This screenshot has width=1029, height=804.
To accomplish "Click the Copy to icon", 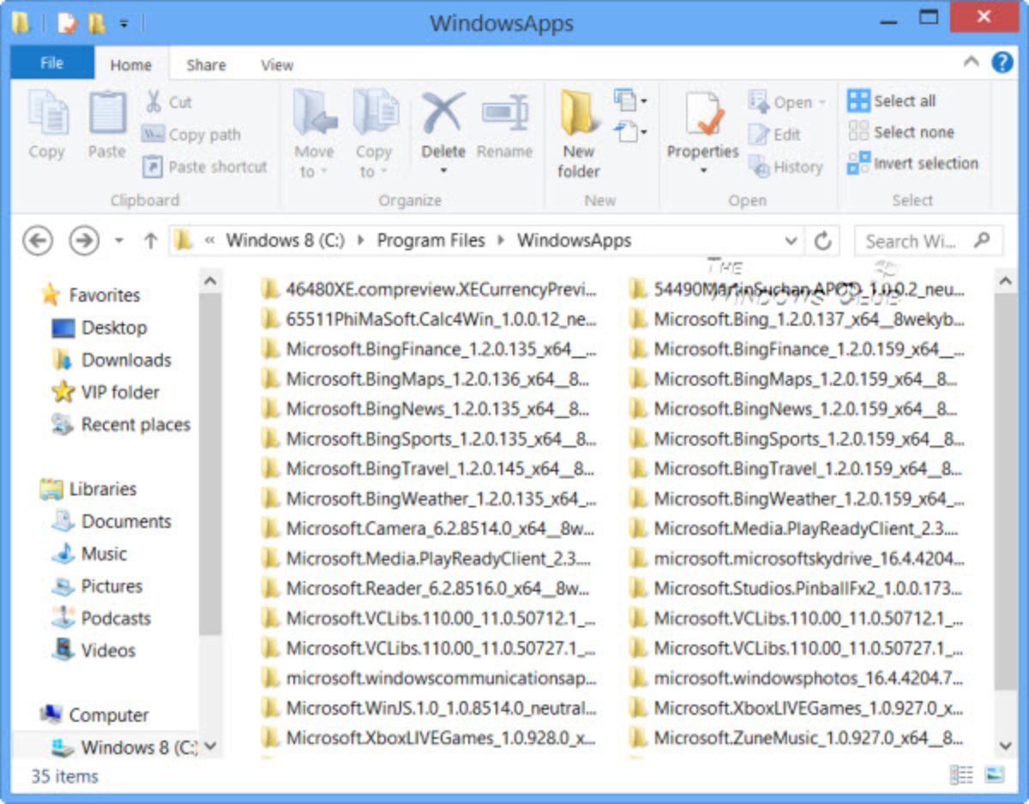I will pos(375,112).
